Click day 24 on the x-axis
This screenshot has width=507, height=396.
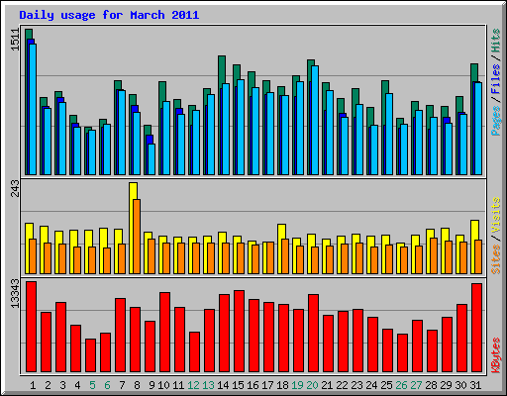coord(371,385)
